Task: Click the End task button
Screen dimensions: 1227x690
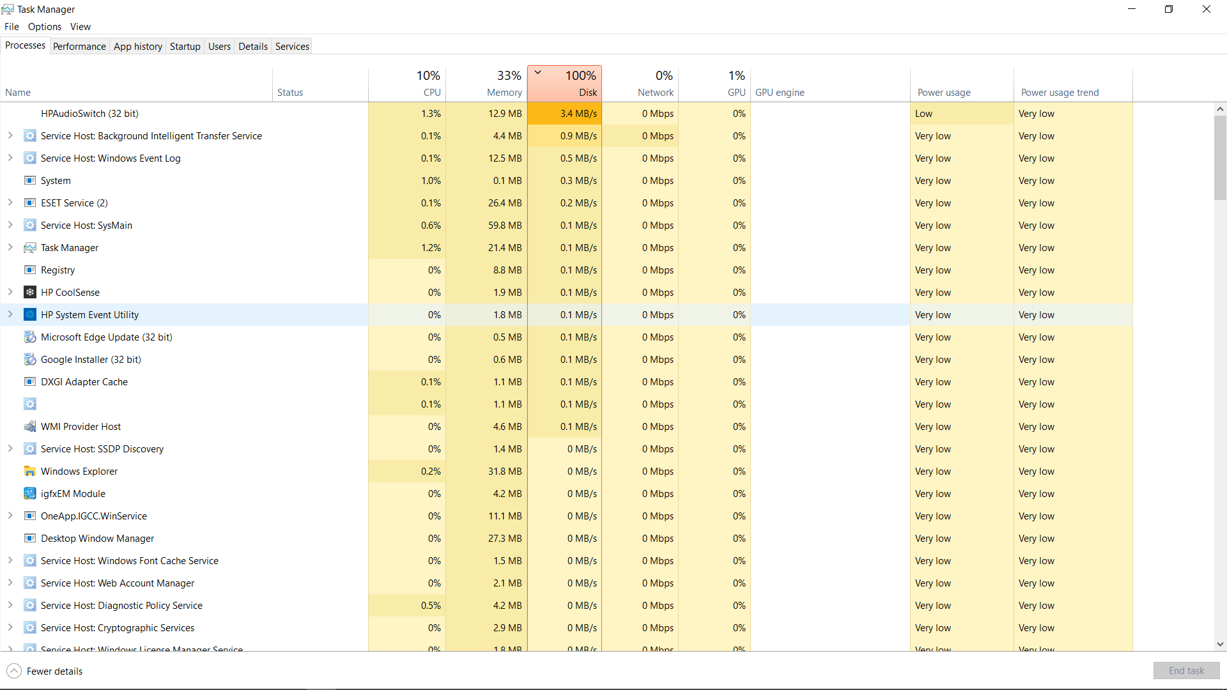Action: (1187, 671)
